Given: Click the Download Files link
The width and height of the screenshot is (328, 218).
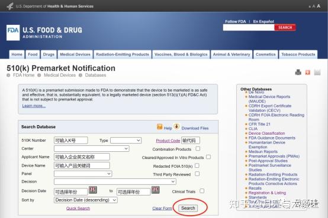Looking at the screenshot, I should (x=195, y=128).
